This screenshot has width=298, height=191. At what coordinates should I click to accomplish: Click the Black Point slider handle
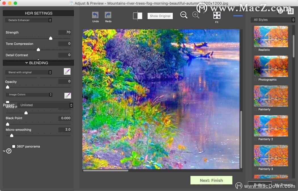tap(8, 124)
